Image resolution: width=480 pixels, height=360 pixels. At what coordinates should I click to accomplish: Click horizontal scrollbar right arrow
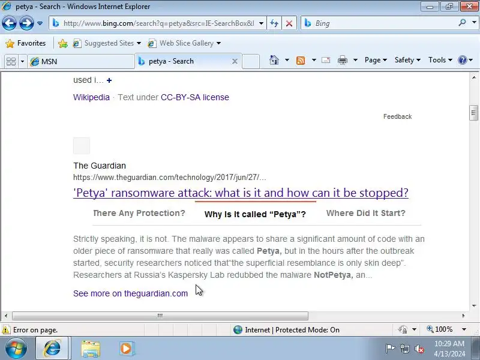(463, 316)
